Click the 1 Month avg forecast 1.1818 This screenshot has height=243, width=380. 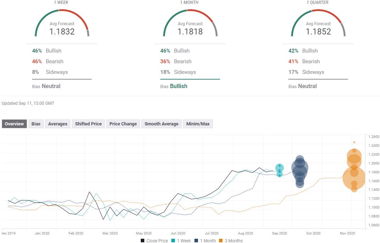coord(190,32)
